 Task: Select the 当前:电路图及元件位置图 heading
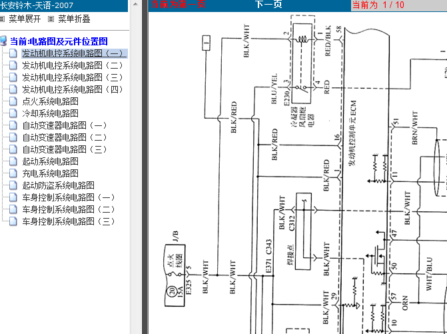pyautogui.click(x=59, y=41)
